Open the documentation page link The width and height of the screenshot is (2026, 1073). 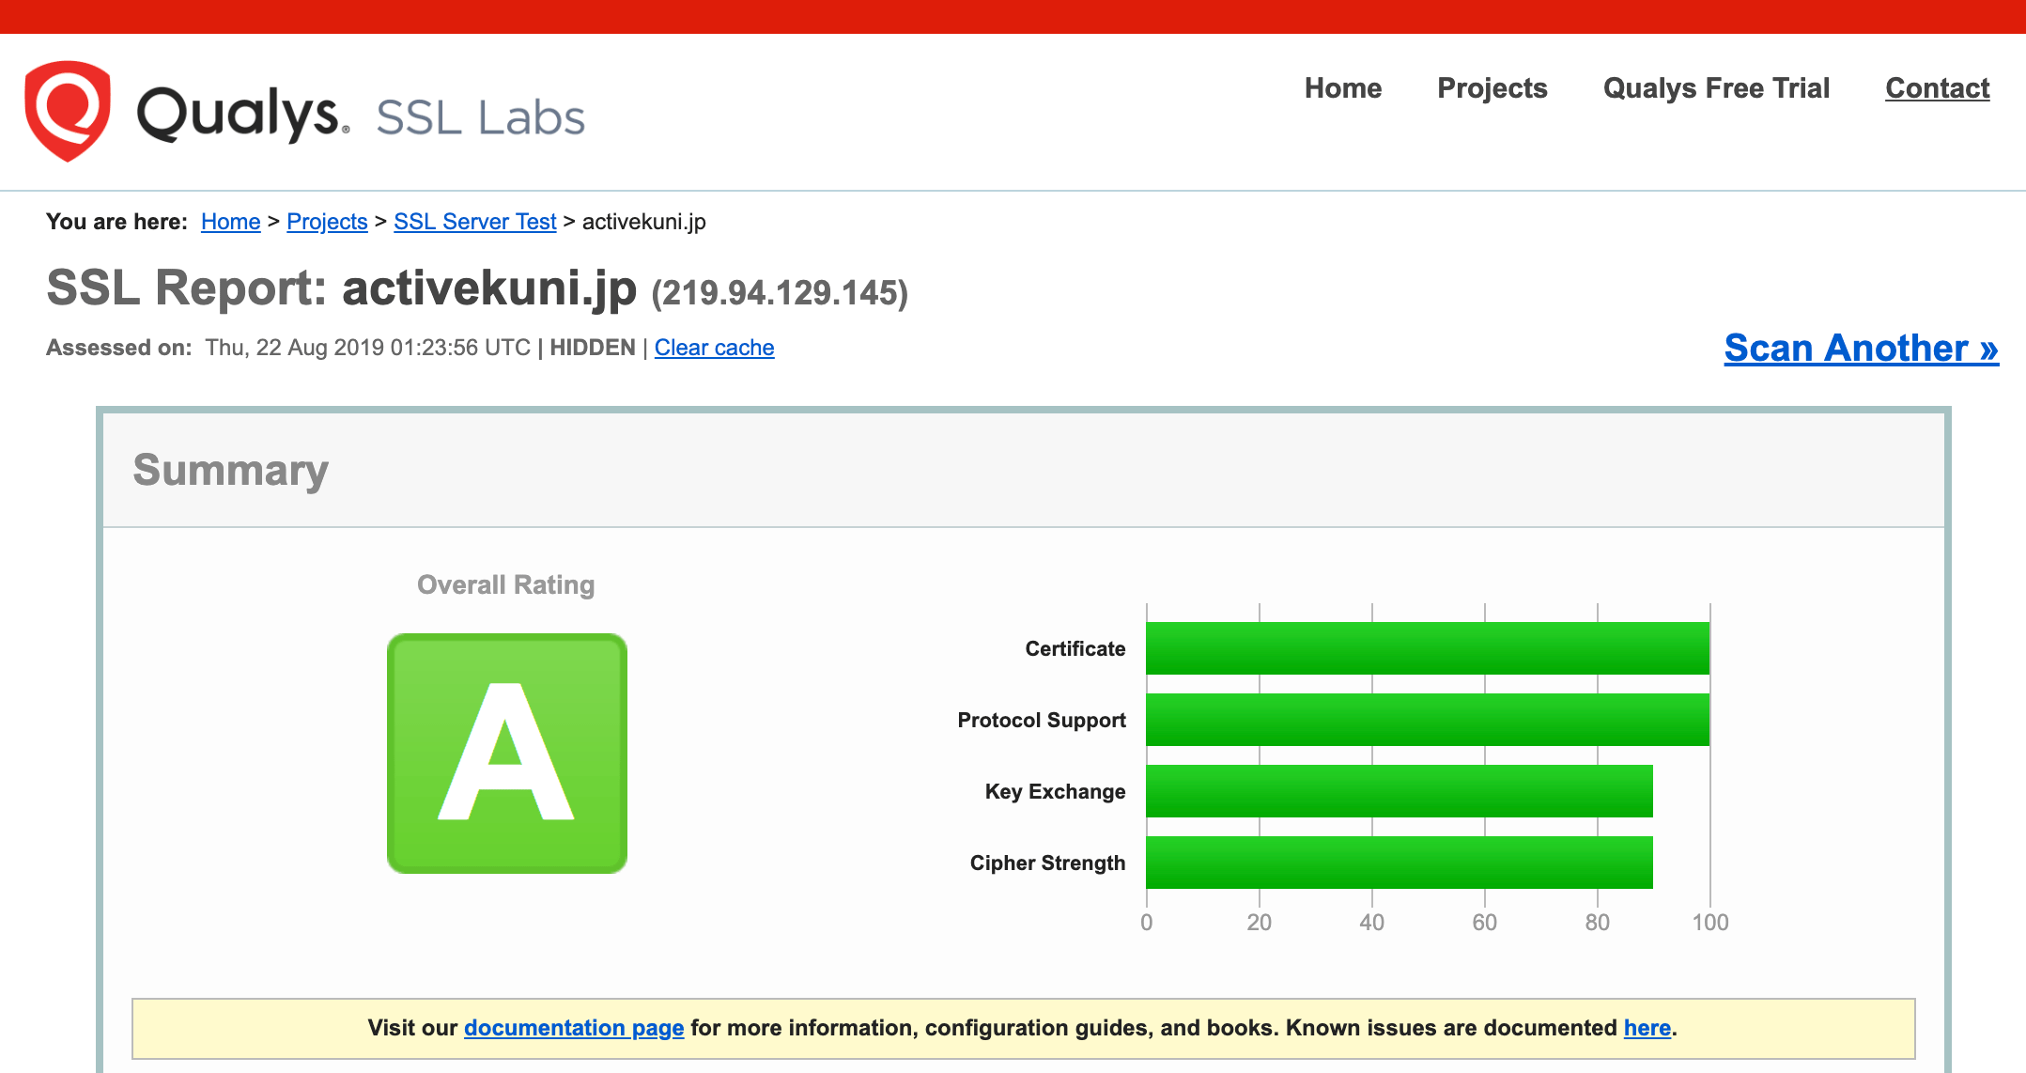tap(574, 1028)
